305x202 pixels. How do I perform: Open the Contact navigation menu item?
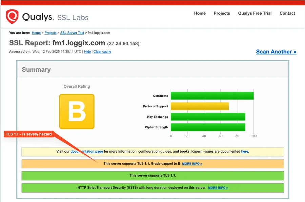(x=287, y=13)
